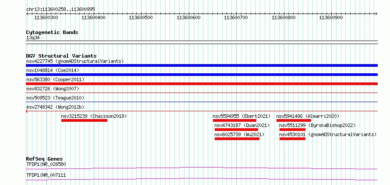Click the 13q34 cytogenetic band label
390x185 pixels.
tap(33, 38)
